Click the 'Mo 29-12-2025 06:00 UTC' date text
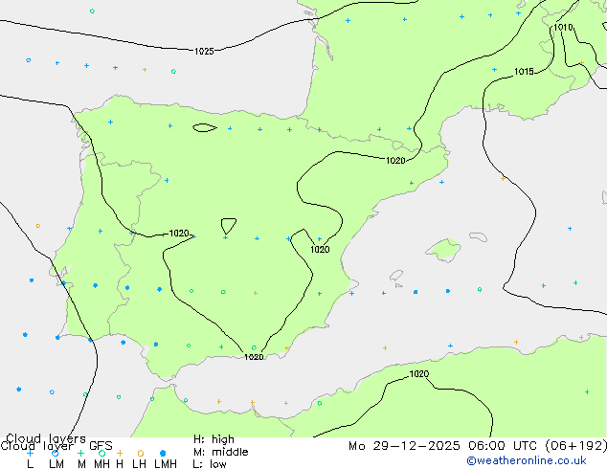This screenshot has width=607, height=469. point(444,446)
